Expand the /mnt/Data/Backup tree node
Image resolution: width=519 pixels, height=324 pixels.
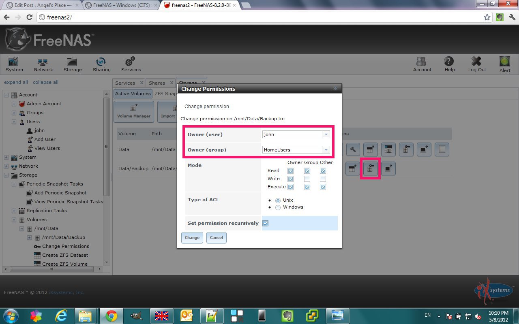tap(29, 237)
